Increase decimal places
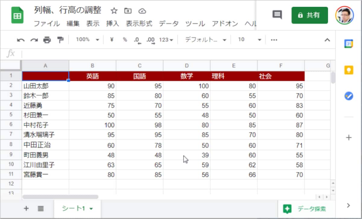Image resolution: width=362 pixels, height=219 pixels. (151, 40)
